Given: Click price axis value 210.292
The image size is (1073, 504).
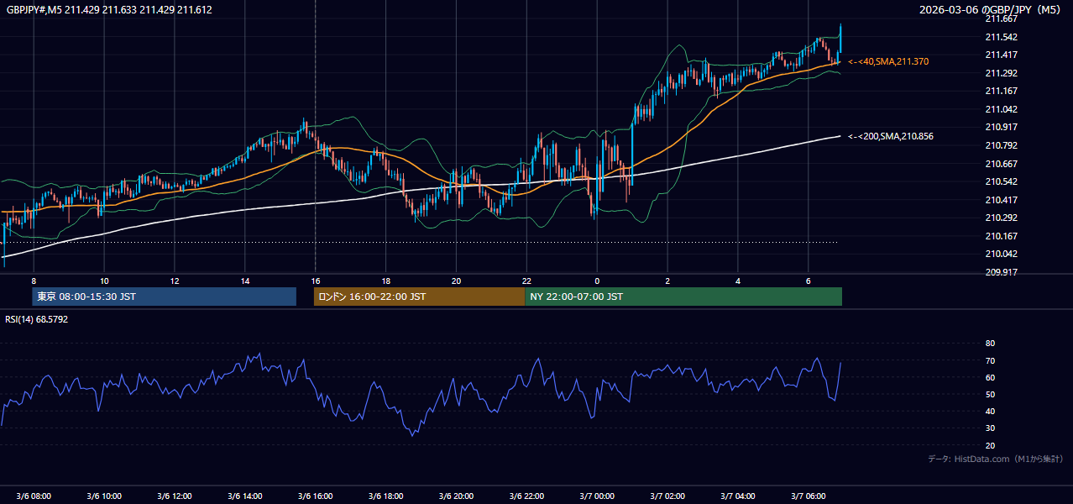Looking at the screenshot, I should coord(1001,218).
